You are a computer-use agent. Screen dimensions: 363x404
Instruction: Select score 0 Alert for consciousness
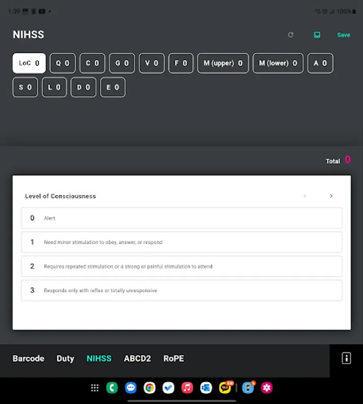181,218
